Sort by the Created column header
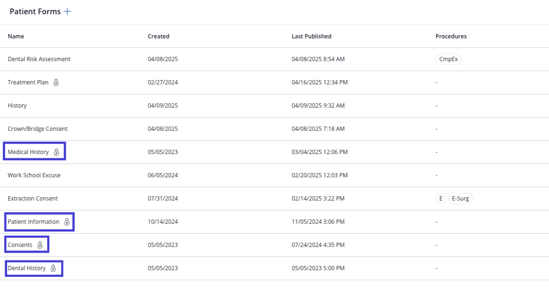This screenshot has width=549, height=292. pos(158,36)
